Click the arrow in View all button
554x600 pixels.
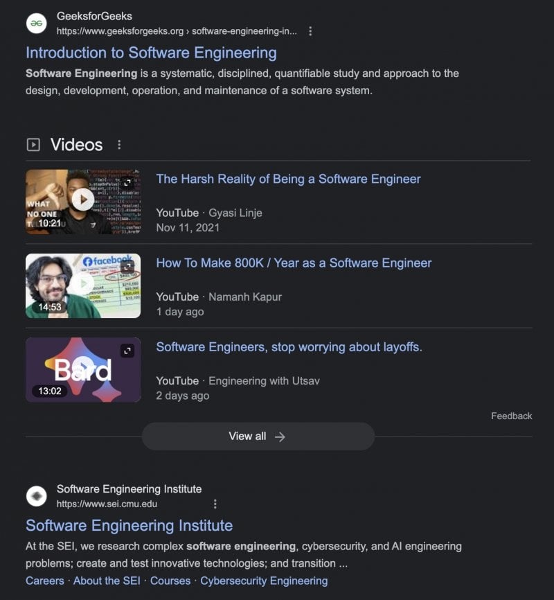click(x=280, y=436)
